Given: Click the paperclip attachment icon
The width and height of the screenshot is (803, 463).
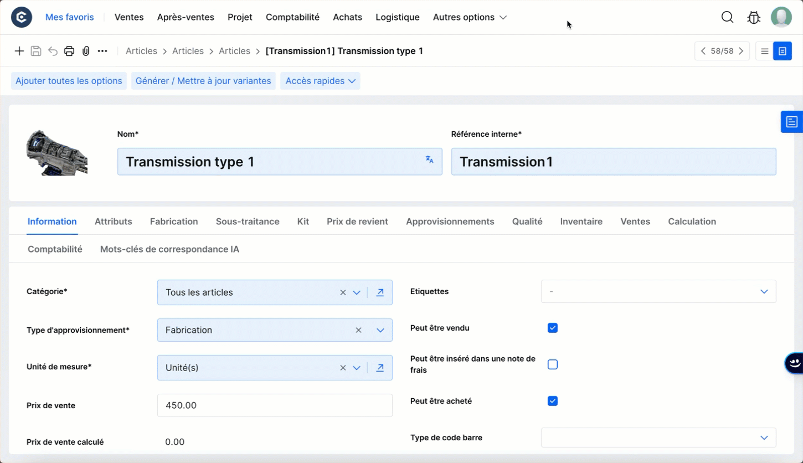Looking at the screenshot, I should [86, 51].
